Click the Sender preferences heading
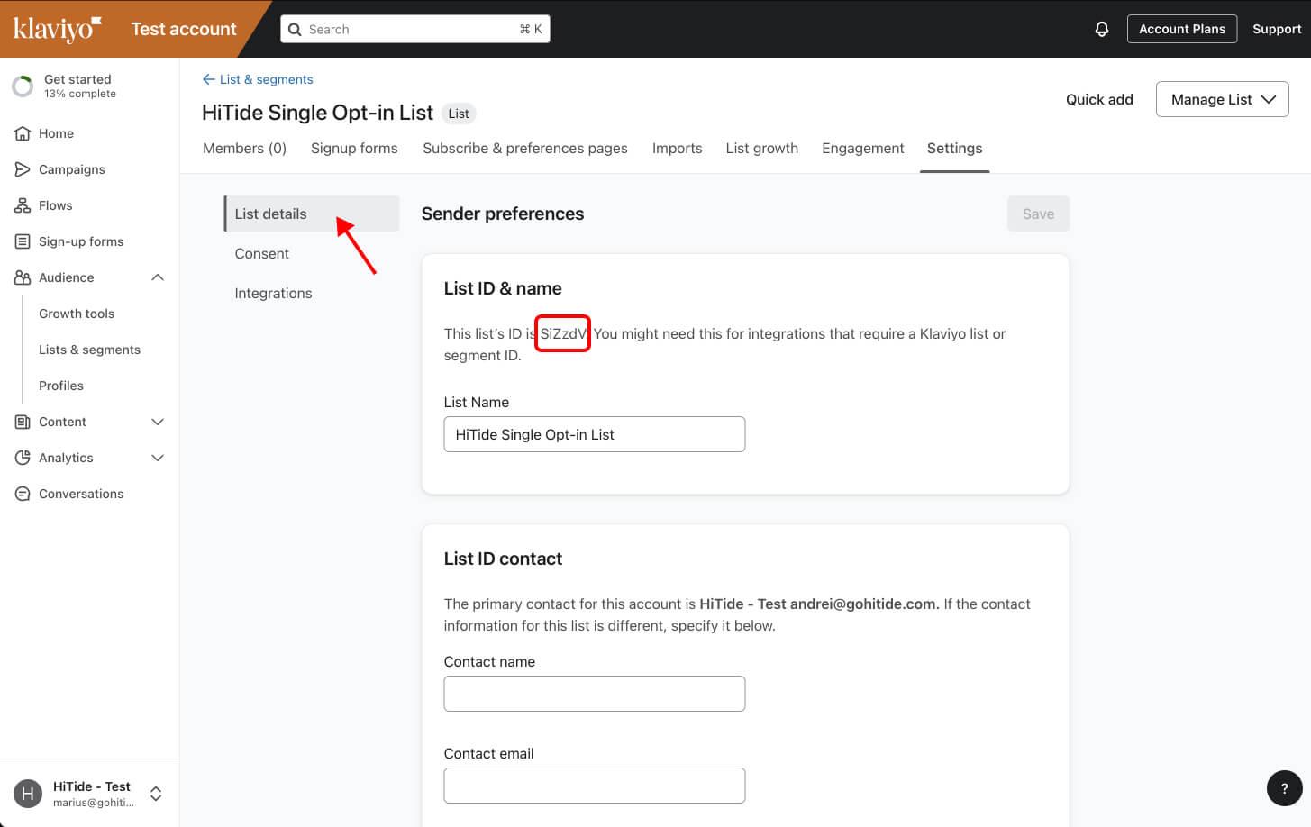 (503, 214)
